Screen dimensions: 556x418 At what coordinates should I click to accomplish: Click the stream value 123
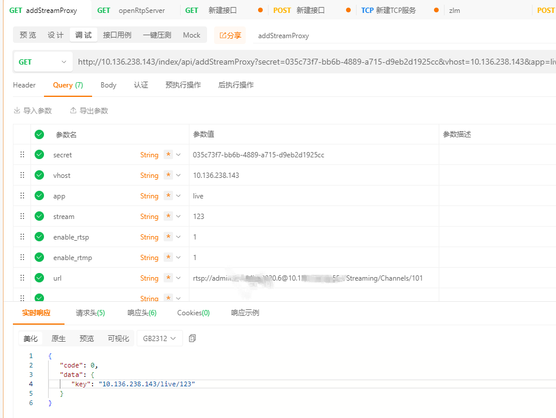point(199,217)
